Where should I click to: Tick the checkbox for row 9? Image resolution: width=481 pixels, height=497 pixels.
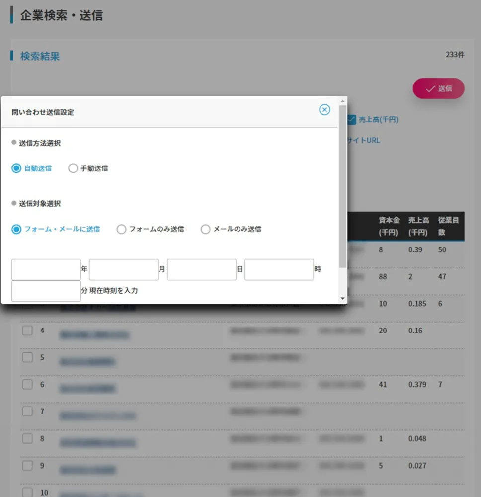[x=27, y=466]
